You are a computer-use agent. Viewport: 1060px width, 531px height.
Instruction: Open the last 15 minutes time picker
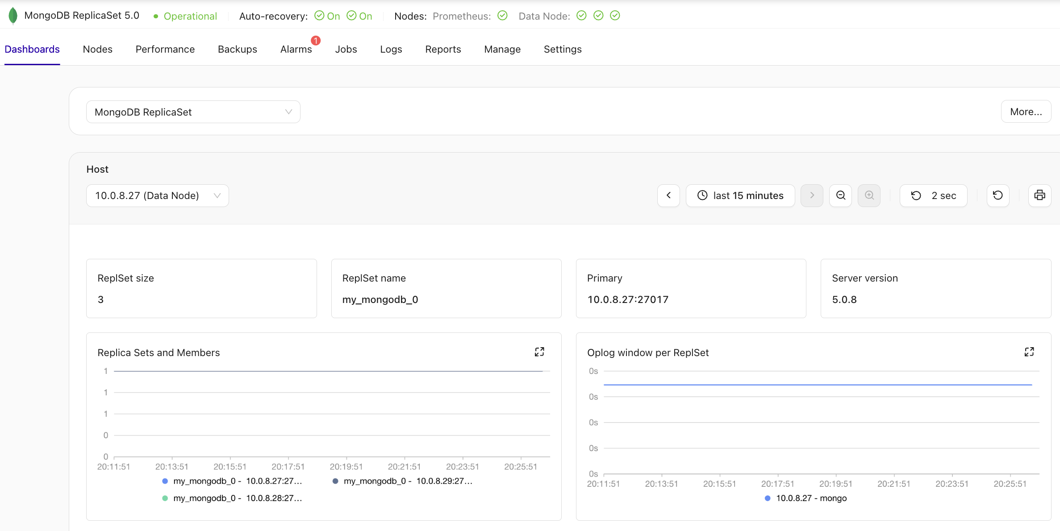[x=740, y=195]
